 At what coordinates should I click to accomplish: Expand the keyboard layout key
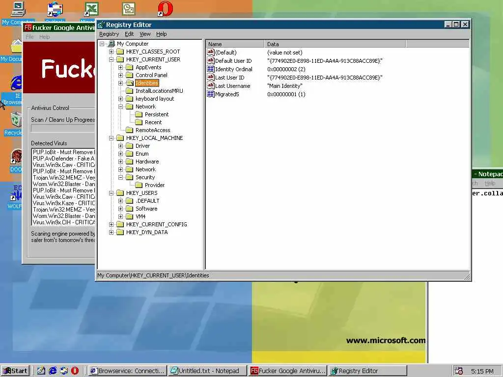[121, 99]
